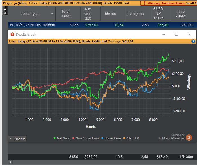197x165 pixels.
Task: Click the 5 000 hands x-axis label
Action: tap(100, 120)
